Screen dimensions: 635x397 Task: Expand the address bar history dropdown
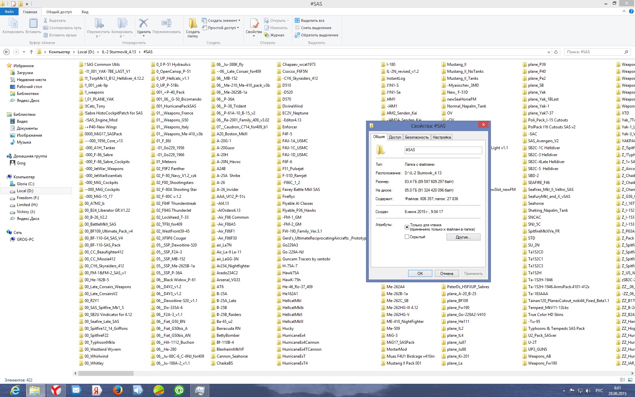coord(549,52)
